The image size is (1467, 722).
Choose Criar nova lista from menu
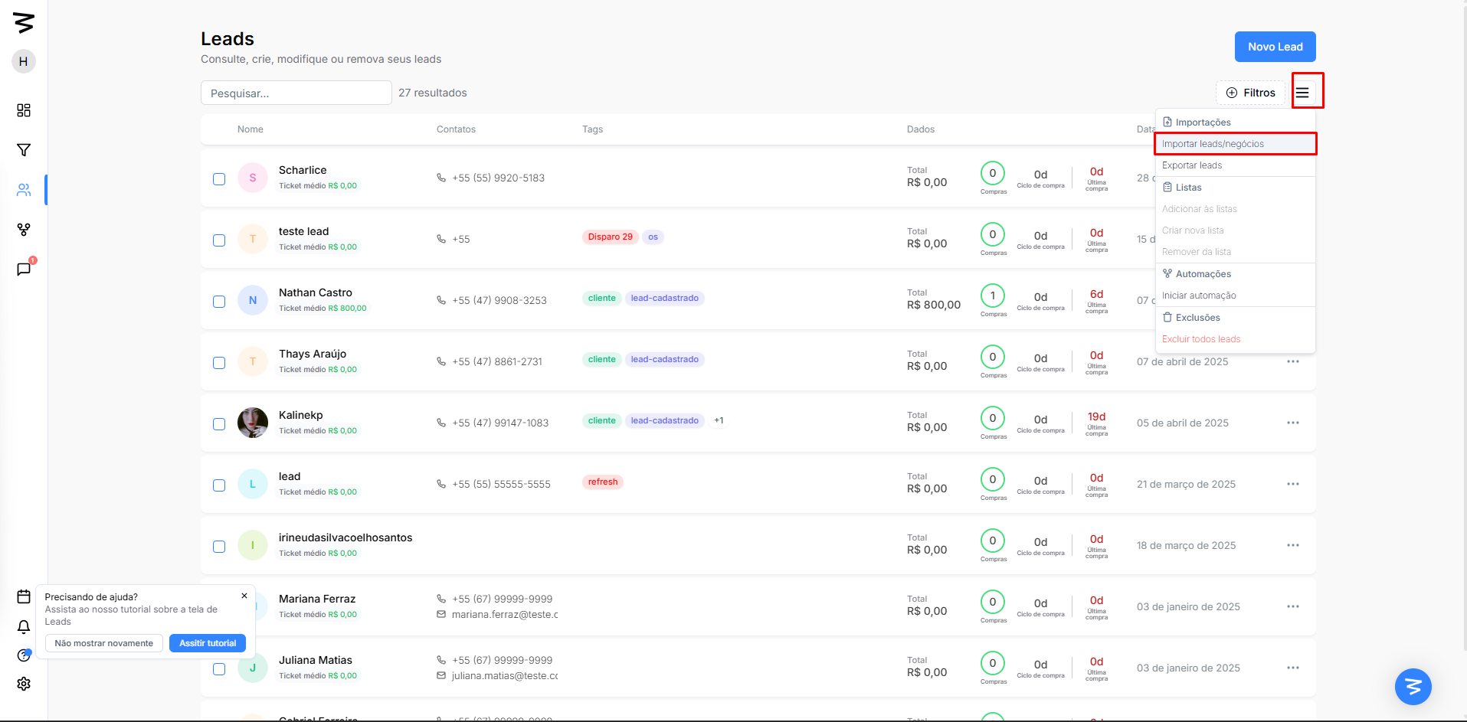click(x=1235, y=230)
